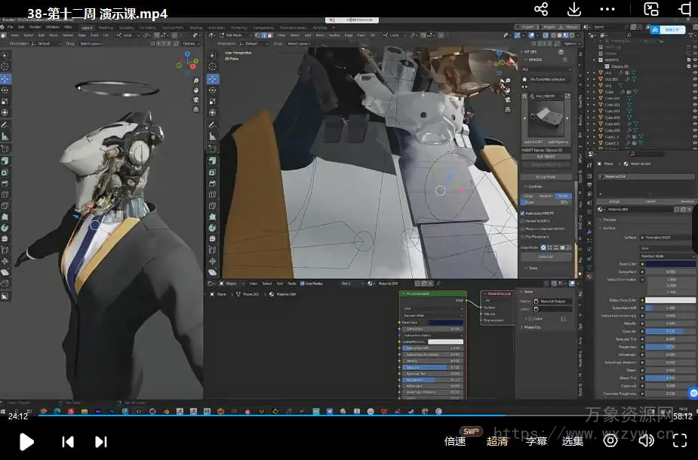Click the Add Material button
698x460 pixels.
point(558,142)
